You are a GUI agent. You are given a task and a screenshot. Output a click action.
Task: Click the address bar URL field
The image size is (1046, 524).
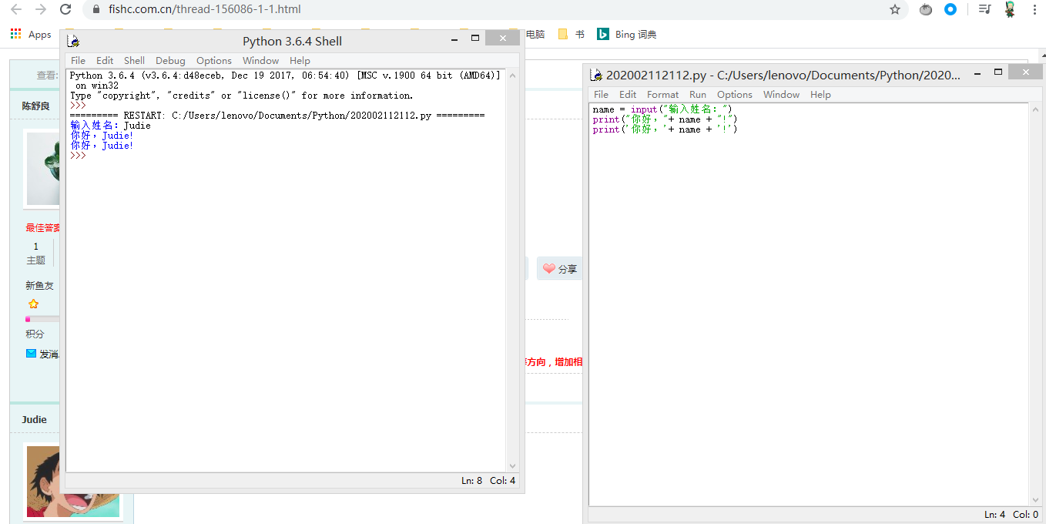pyautogui.click(x=462, y=10)
